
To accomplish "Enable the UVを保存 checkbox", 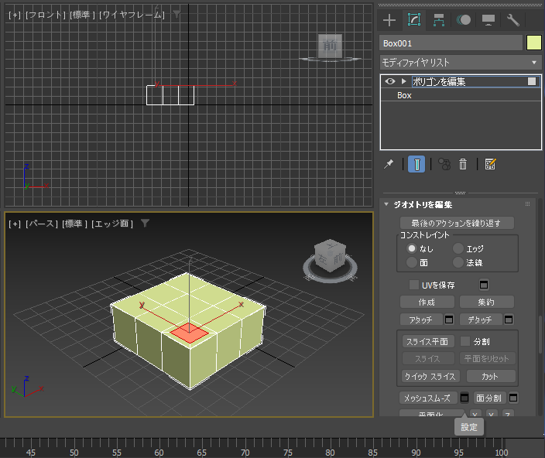I will tap(414, 285).
